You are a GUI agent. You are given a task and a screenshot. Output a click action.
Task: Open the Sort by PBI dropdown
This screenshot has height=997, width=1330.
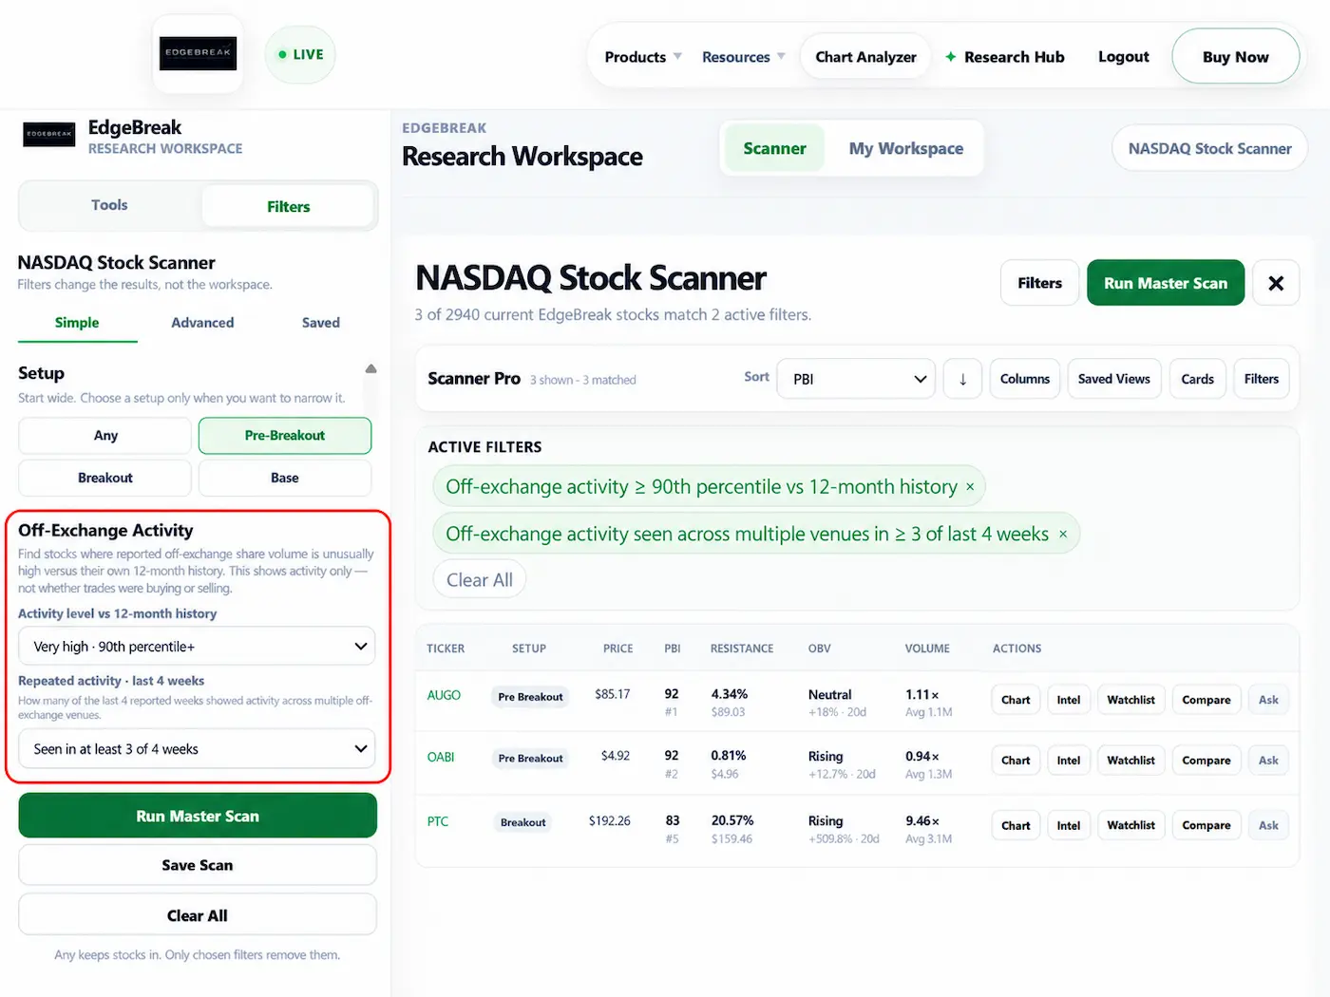coord(856,379)
